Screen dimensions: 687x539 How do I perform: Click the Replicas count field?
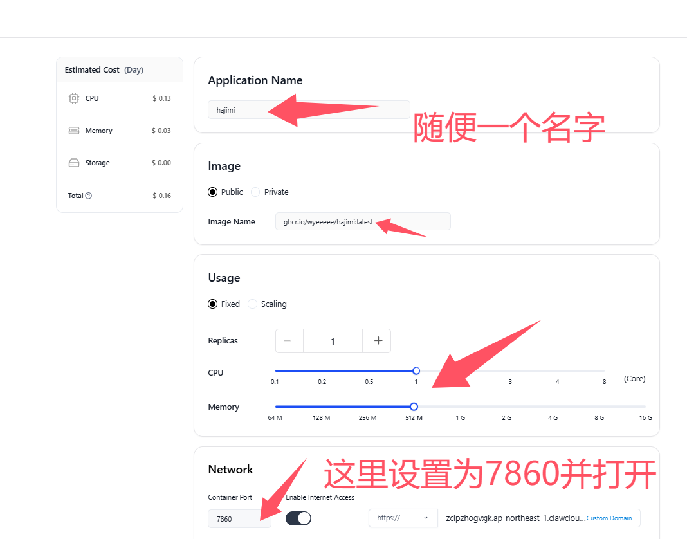click(333, 341)
